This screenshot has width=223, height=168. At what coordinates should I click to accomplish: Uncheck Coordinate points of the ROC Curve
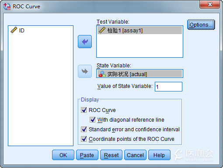pyautogui.click(x=84, y=139)
